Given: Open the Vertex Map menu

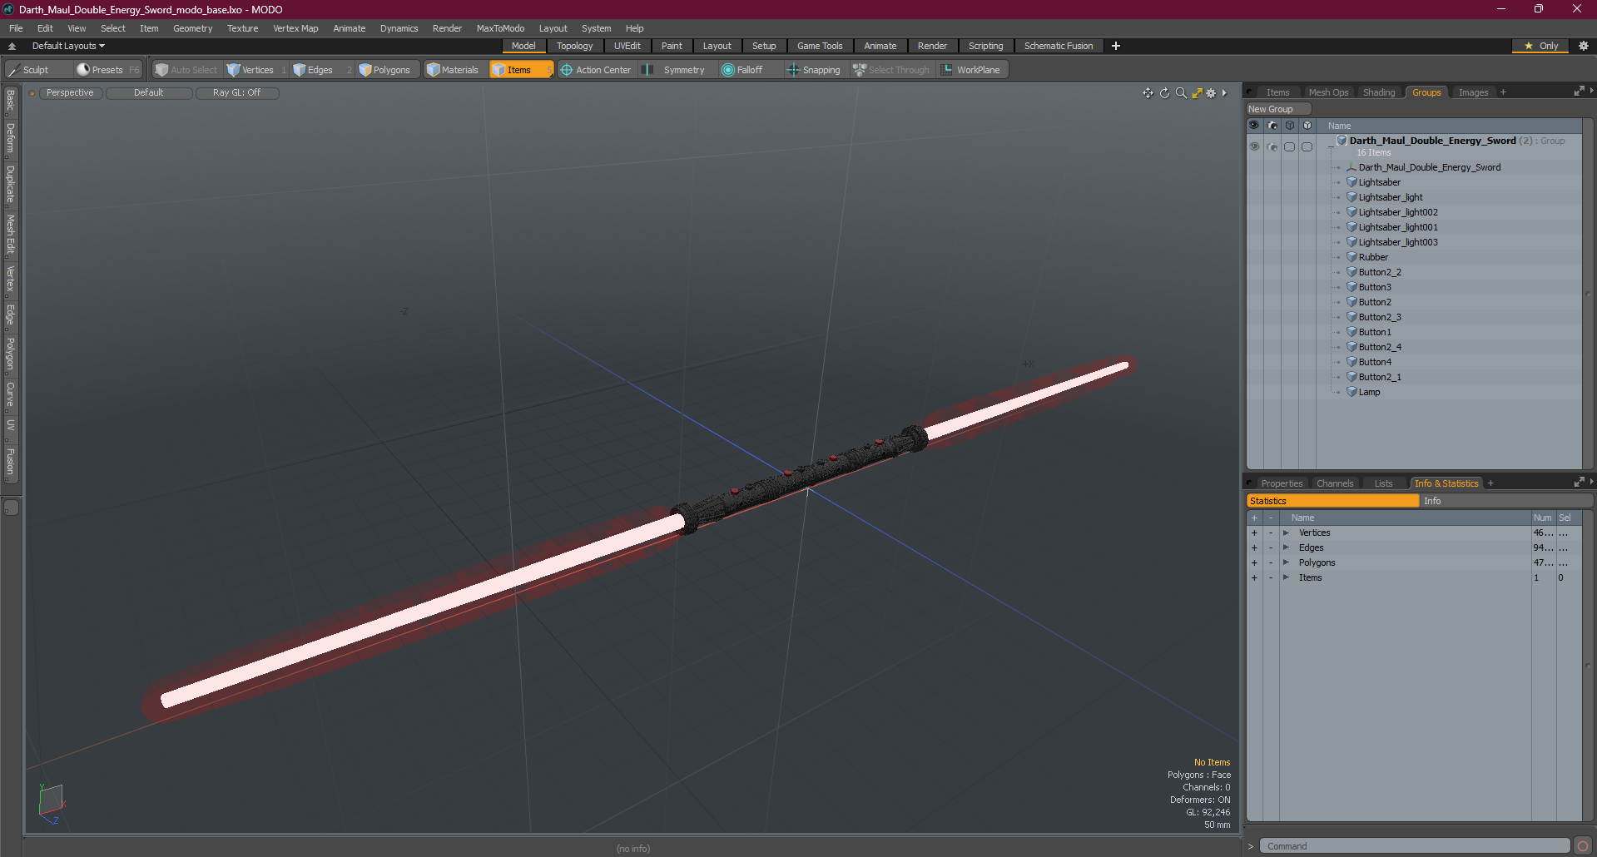Looking at the screenshot, I should coord(295,28).
